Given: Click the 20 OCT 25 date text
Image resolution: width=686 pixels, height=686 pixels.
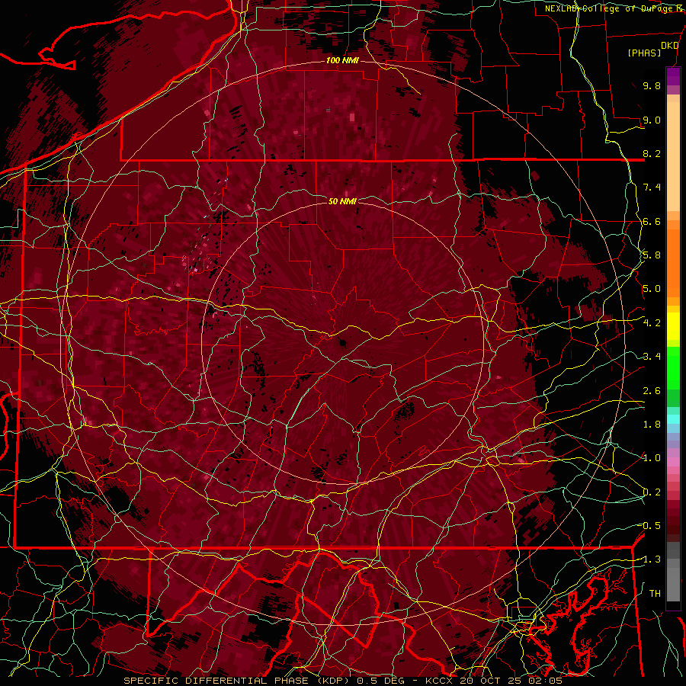Looking at the screenshot, I should pyautogui.click(x=489, y=681).
